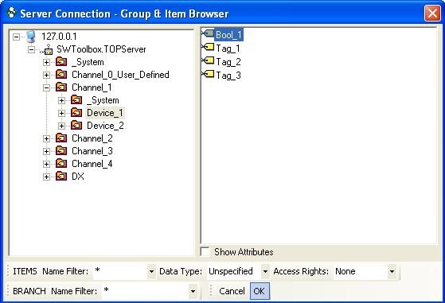Open the Access Rights dropdown
This screenshot has height=303, width=445.
[392, 271]
